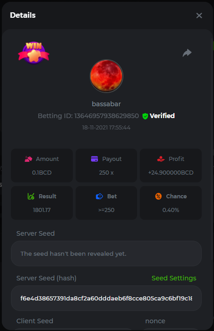This screenshot has height=331, width=214.
Task: Click the Server Seed (hash) field
Action: (106, 298)
